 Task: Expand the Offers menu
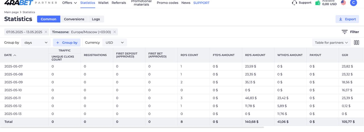[x=69, y=3]
